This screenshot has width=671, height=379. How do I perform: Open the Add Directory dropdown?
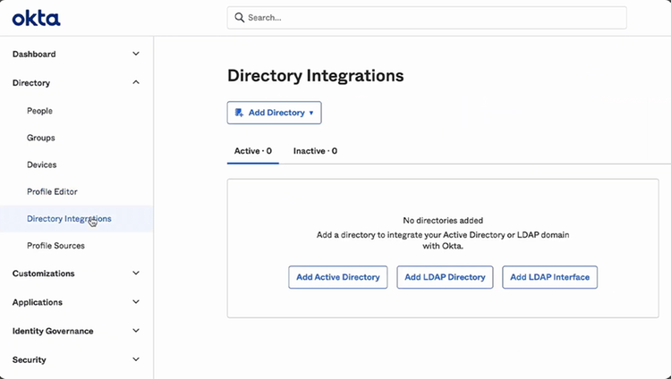click(x=275, y=113)
